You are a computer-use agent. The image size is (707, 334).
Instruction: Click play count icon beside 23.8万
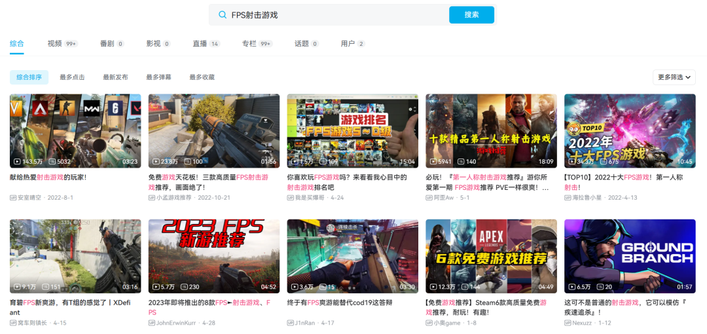click(156, 161)
